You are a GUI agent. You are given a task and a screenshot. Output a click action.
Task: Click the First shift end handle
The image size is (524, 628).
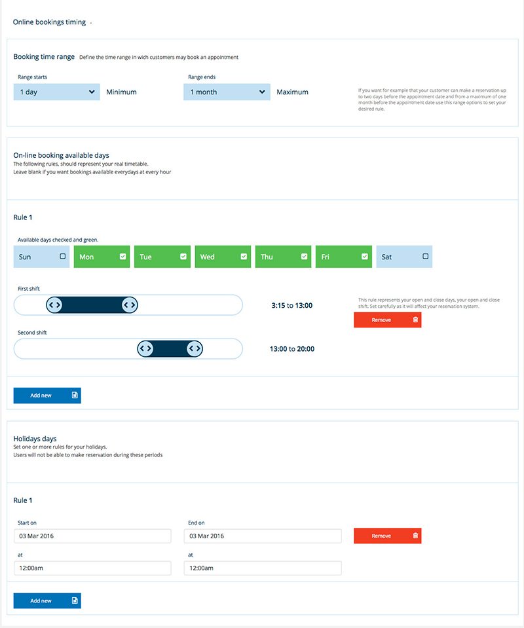(129, 305)
